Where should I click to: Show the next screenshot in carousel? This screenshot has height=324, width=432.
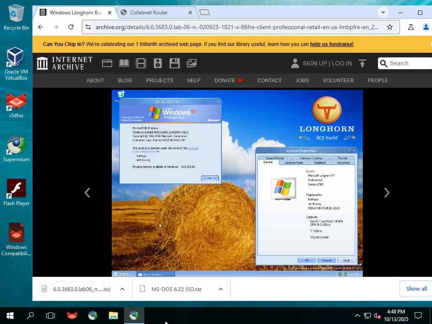point(387,192)
